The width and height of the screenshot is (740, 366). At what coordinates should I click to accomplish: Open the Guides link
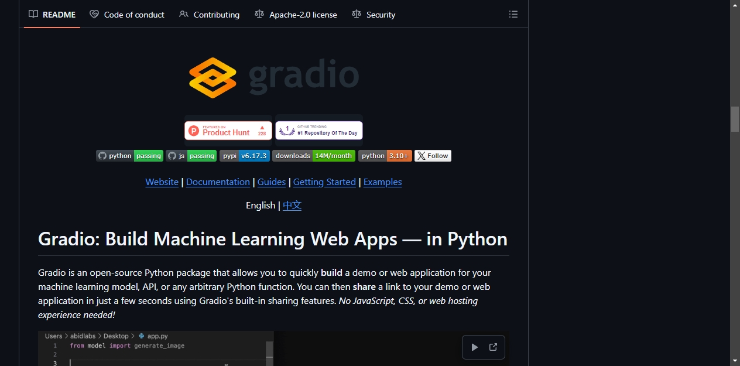[x=272, y=182]
